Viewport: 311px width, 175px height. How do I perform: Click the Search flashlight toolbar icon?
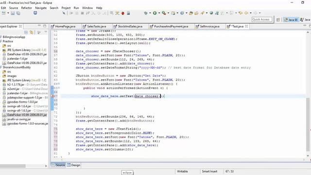(202, 13)
